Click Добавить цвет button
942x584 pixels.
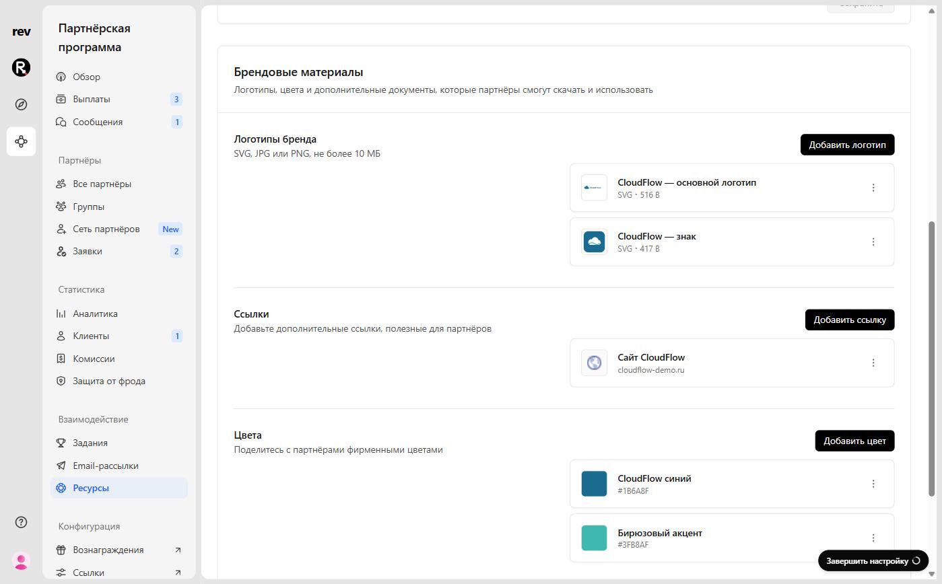[854, 441]
